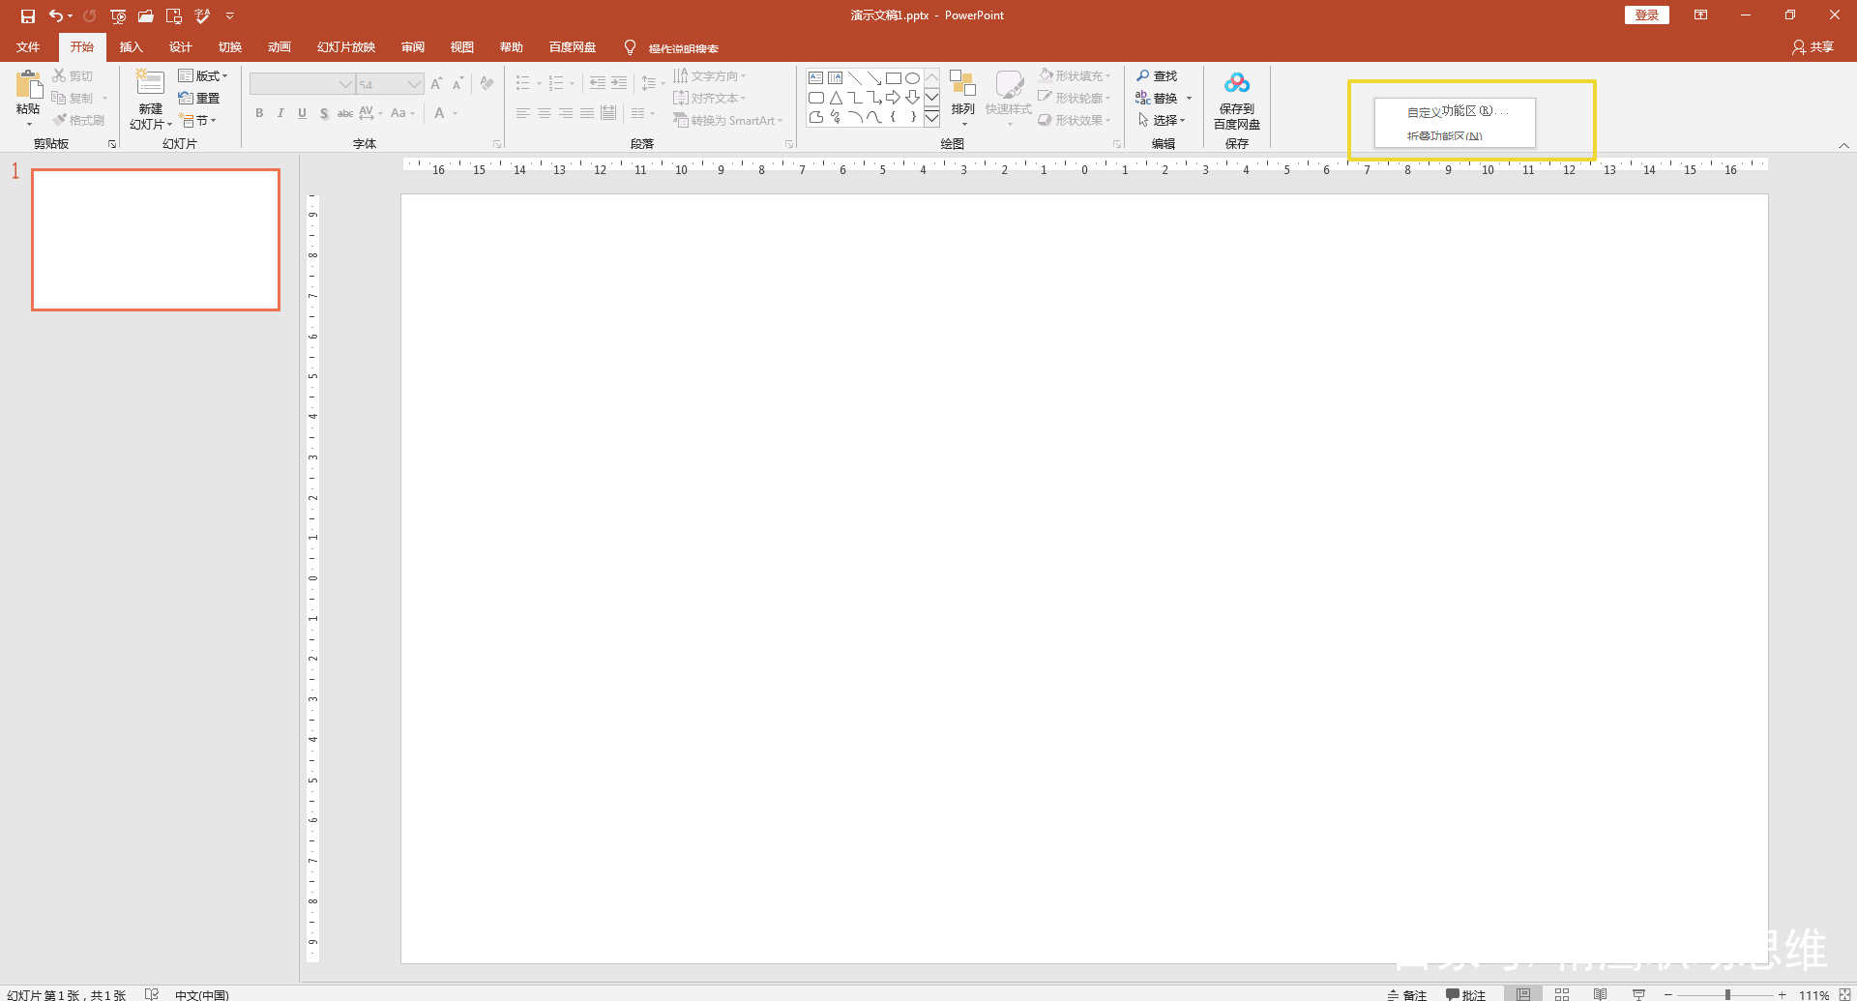Click the ribbon display options icon
1857x1001 pixels.
1700,15
